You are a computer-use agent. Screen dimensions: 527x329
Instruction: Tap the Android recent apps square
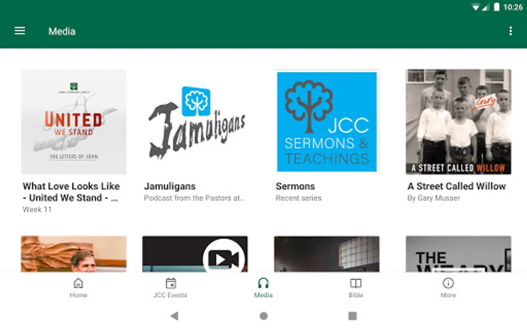tap(352, 316)
